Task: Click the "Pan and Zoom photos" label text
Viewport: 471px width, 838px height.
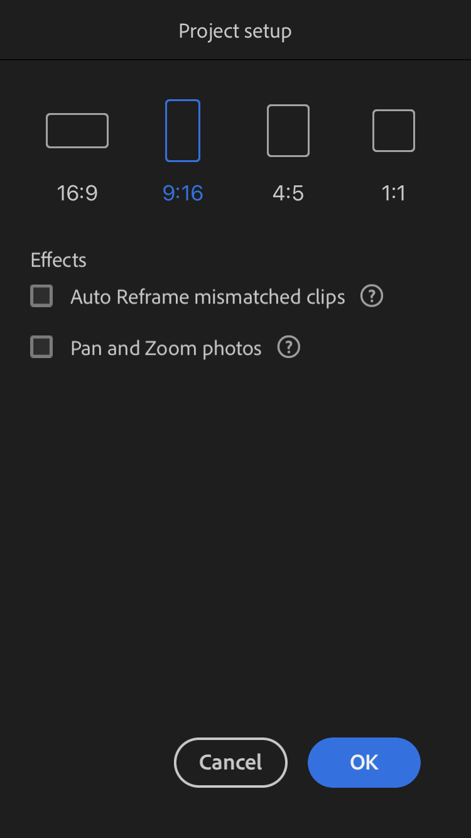Action: click(x=166, y=348)
